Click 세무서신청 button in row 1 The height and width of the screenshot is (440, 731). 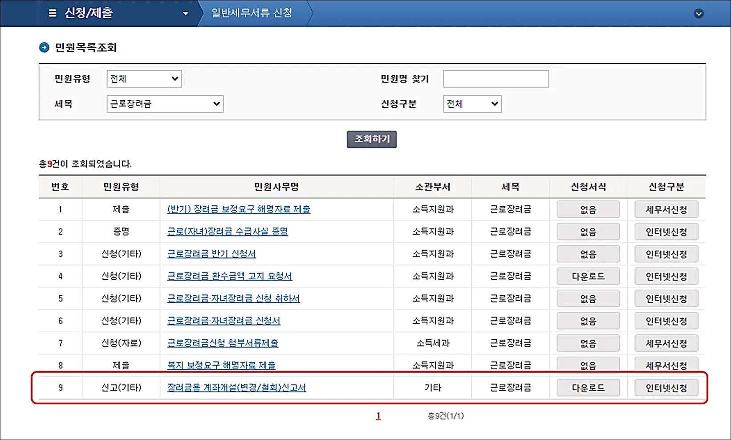coord(666,209)
